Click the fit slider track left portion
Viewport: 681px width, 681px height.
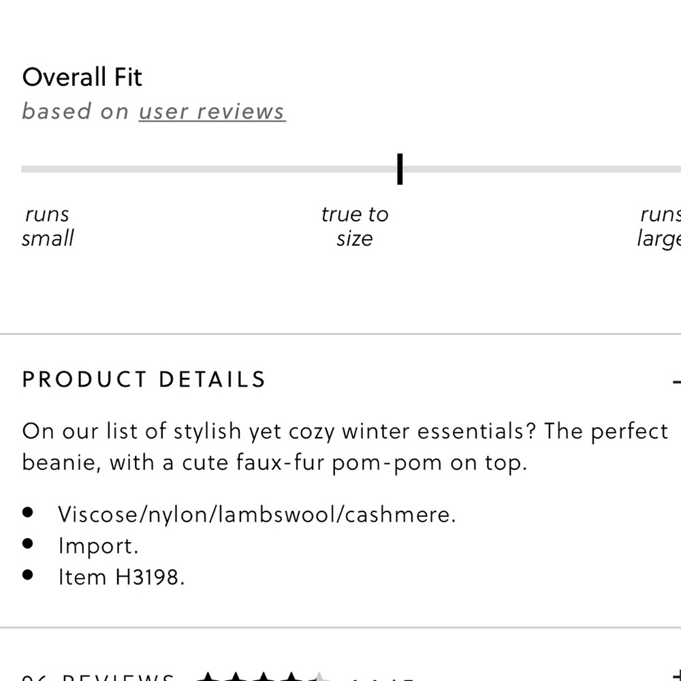click(209, 169)
